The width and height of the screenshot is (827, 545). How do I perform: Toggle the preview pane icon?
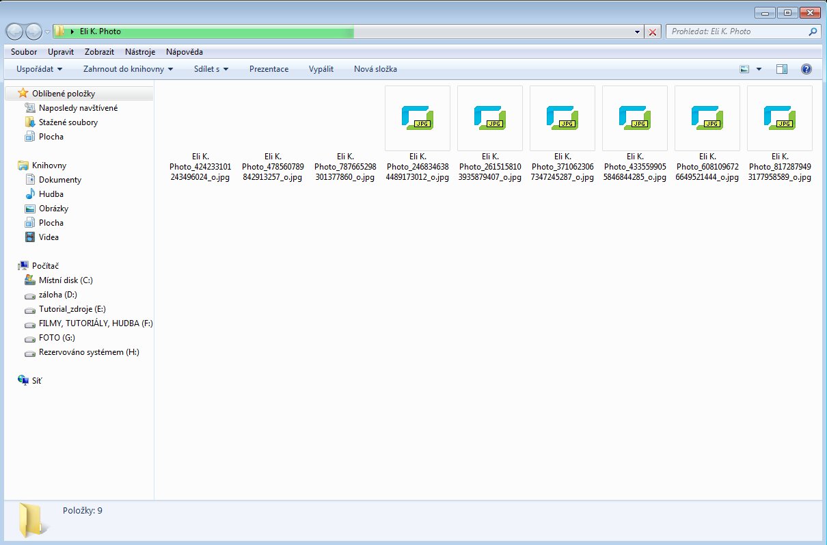[782, 69]
